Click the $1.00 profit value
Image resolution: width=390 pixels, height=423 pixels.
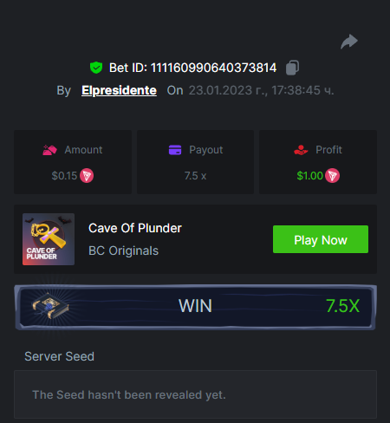pyautogui.click(x=309, y=176)
